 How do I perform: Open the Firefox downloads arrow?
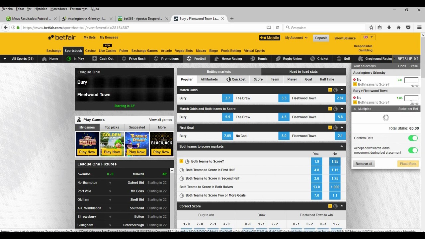tap(389, 28)
